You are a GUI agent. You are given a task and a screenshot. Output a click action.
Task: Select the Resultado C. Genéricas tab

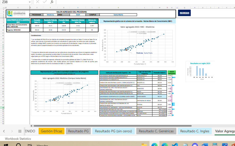coord(156,131)
